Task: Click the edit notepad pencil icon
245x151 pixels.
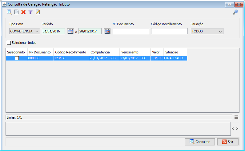Action: [x=38, y=12]
